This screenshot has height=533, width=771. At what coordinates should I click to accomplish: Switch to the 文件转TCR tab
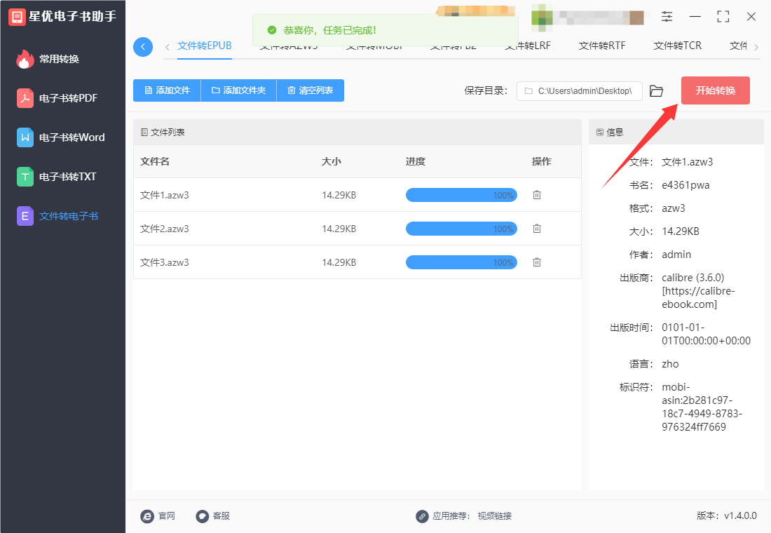[x=678, y=46]
